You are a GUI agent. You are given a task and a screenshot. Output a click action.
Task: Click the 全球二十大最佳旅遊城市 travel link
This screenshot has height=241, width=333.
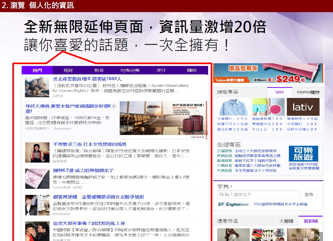pyautogui.click(x=256, y=150)
